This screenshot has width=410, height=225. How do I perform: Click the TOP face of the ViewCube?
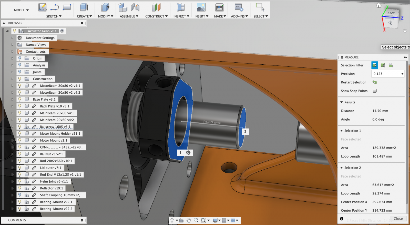point(390,23)
